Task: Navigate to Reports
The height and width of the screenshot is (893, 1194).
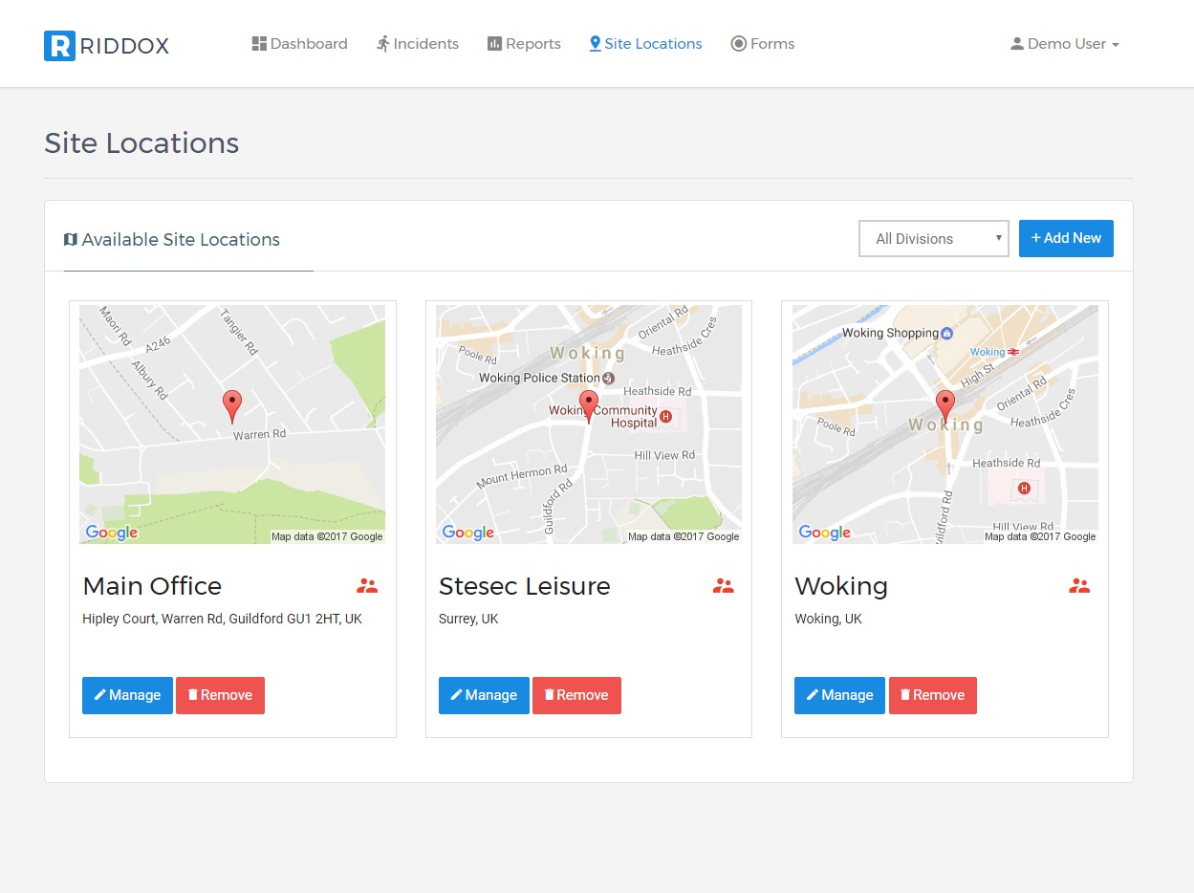Action: pos(524,44)
